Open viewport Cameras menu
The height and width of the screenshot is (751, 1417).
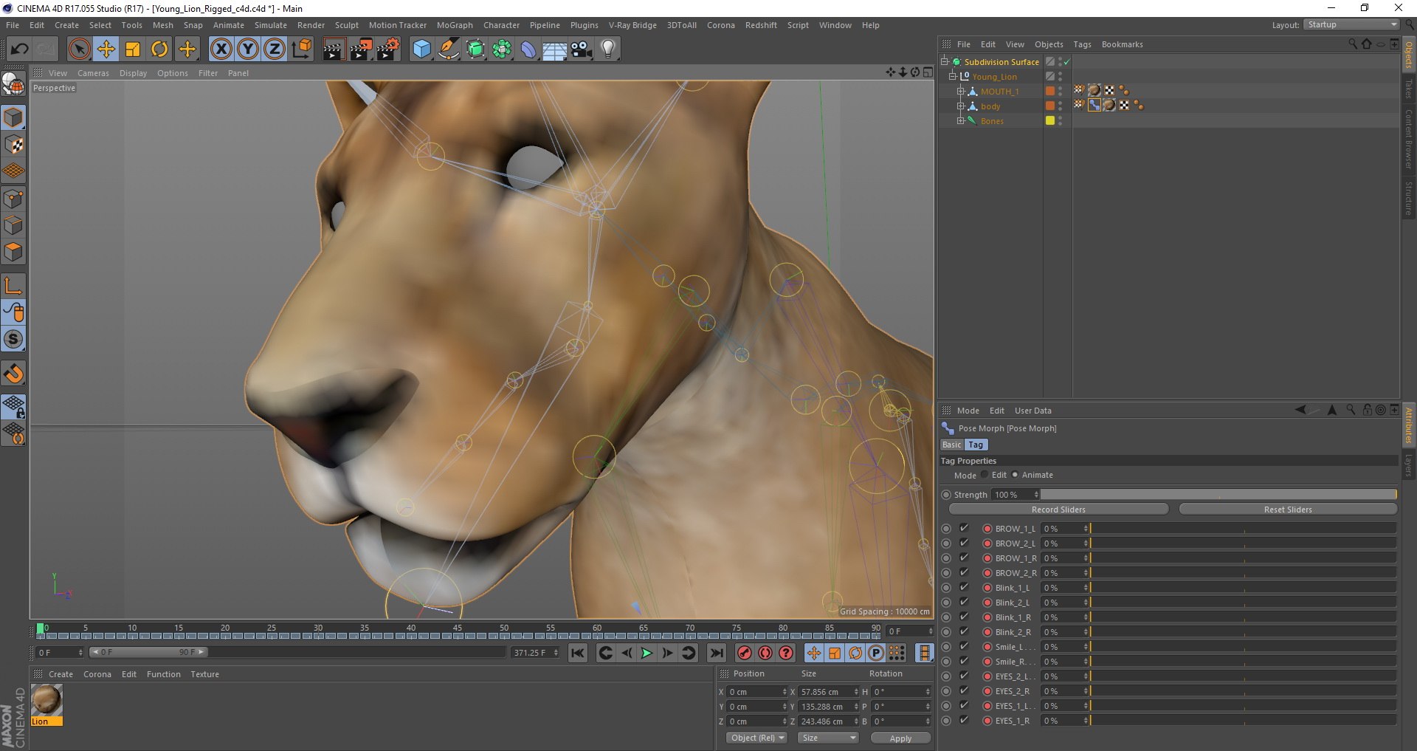coord(93,73)
